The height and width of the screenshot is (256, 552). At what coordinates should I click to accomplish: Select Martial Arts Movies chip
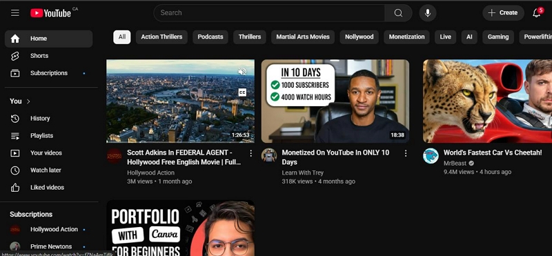[x=303, y=37]
